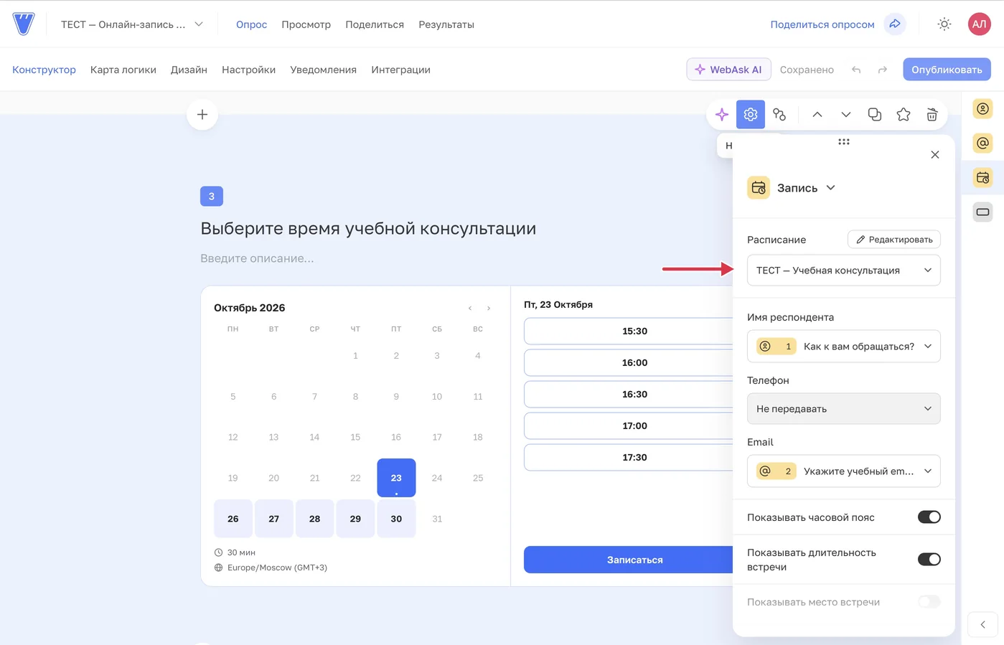1004x645 pixels.
Task: Open the question logic icon
Action: point(779,114)
